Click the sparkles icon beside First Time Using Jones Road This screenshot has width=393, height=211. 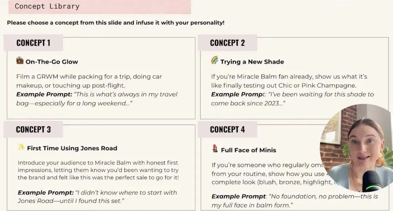point(21,147)
